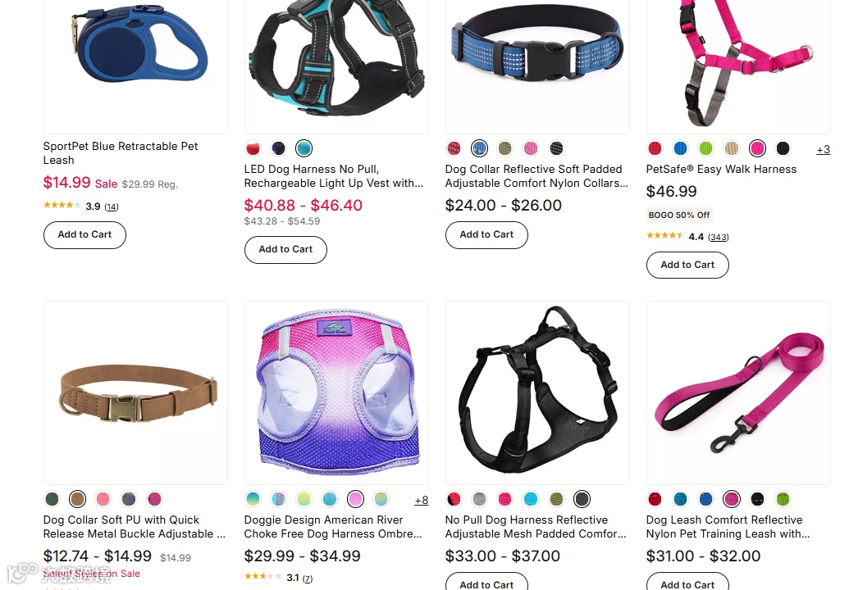Add LED Dog Harness to cart
Viewport: 849px width, 590px height.
pyautogui.click(x=285, y=249)
